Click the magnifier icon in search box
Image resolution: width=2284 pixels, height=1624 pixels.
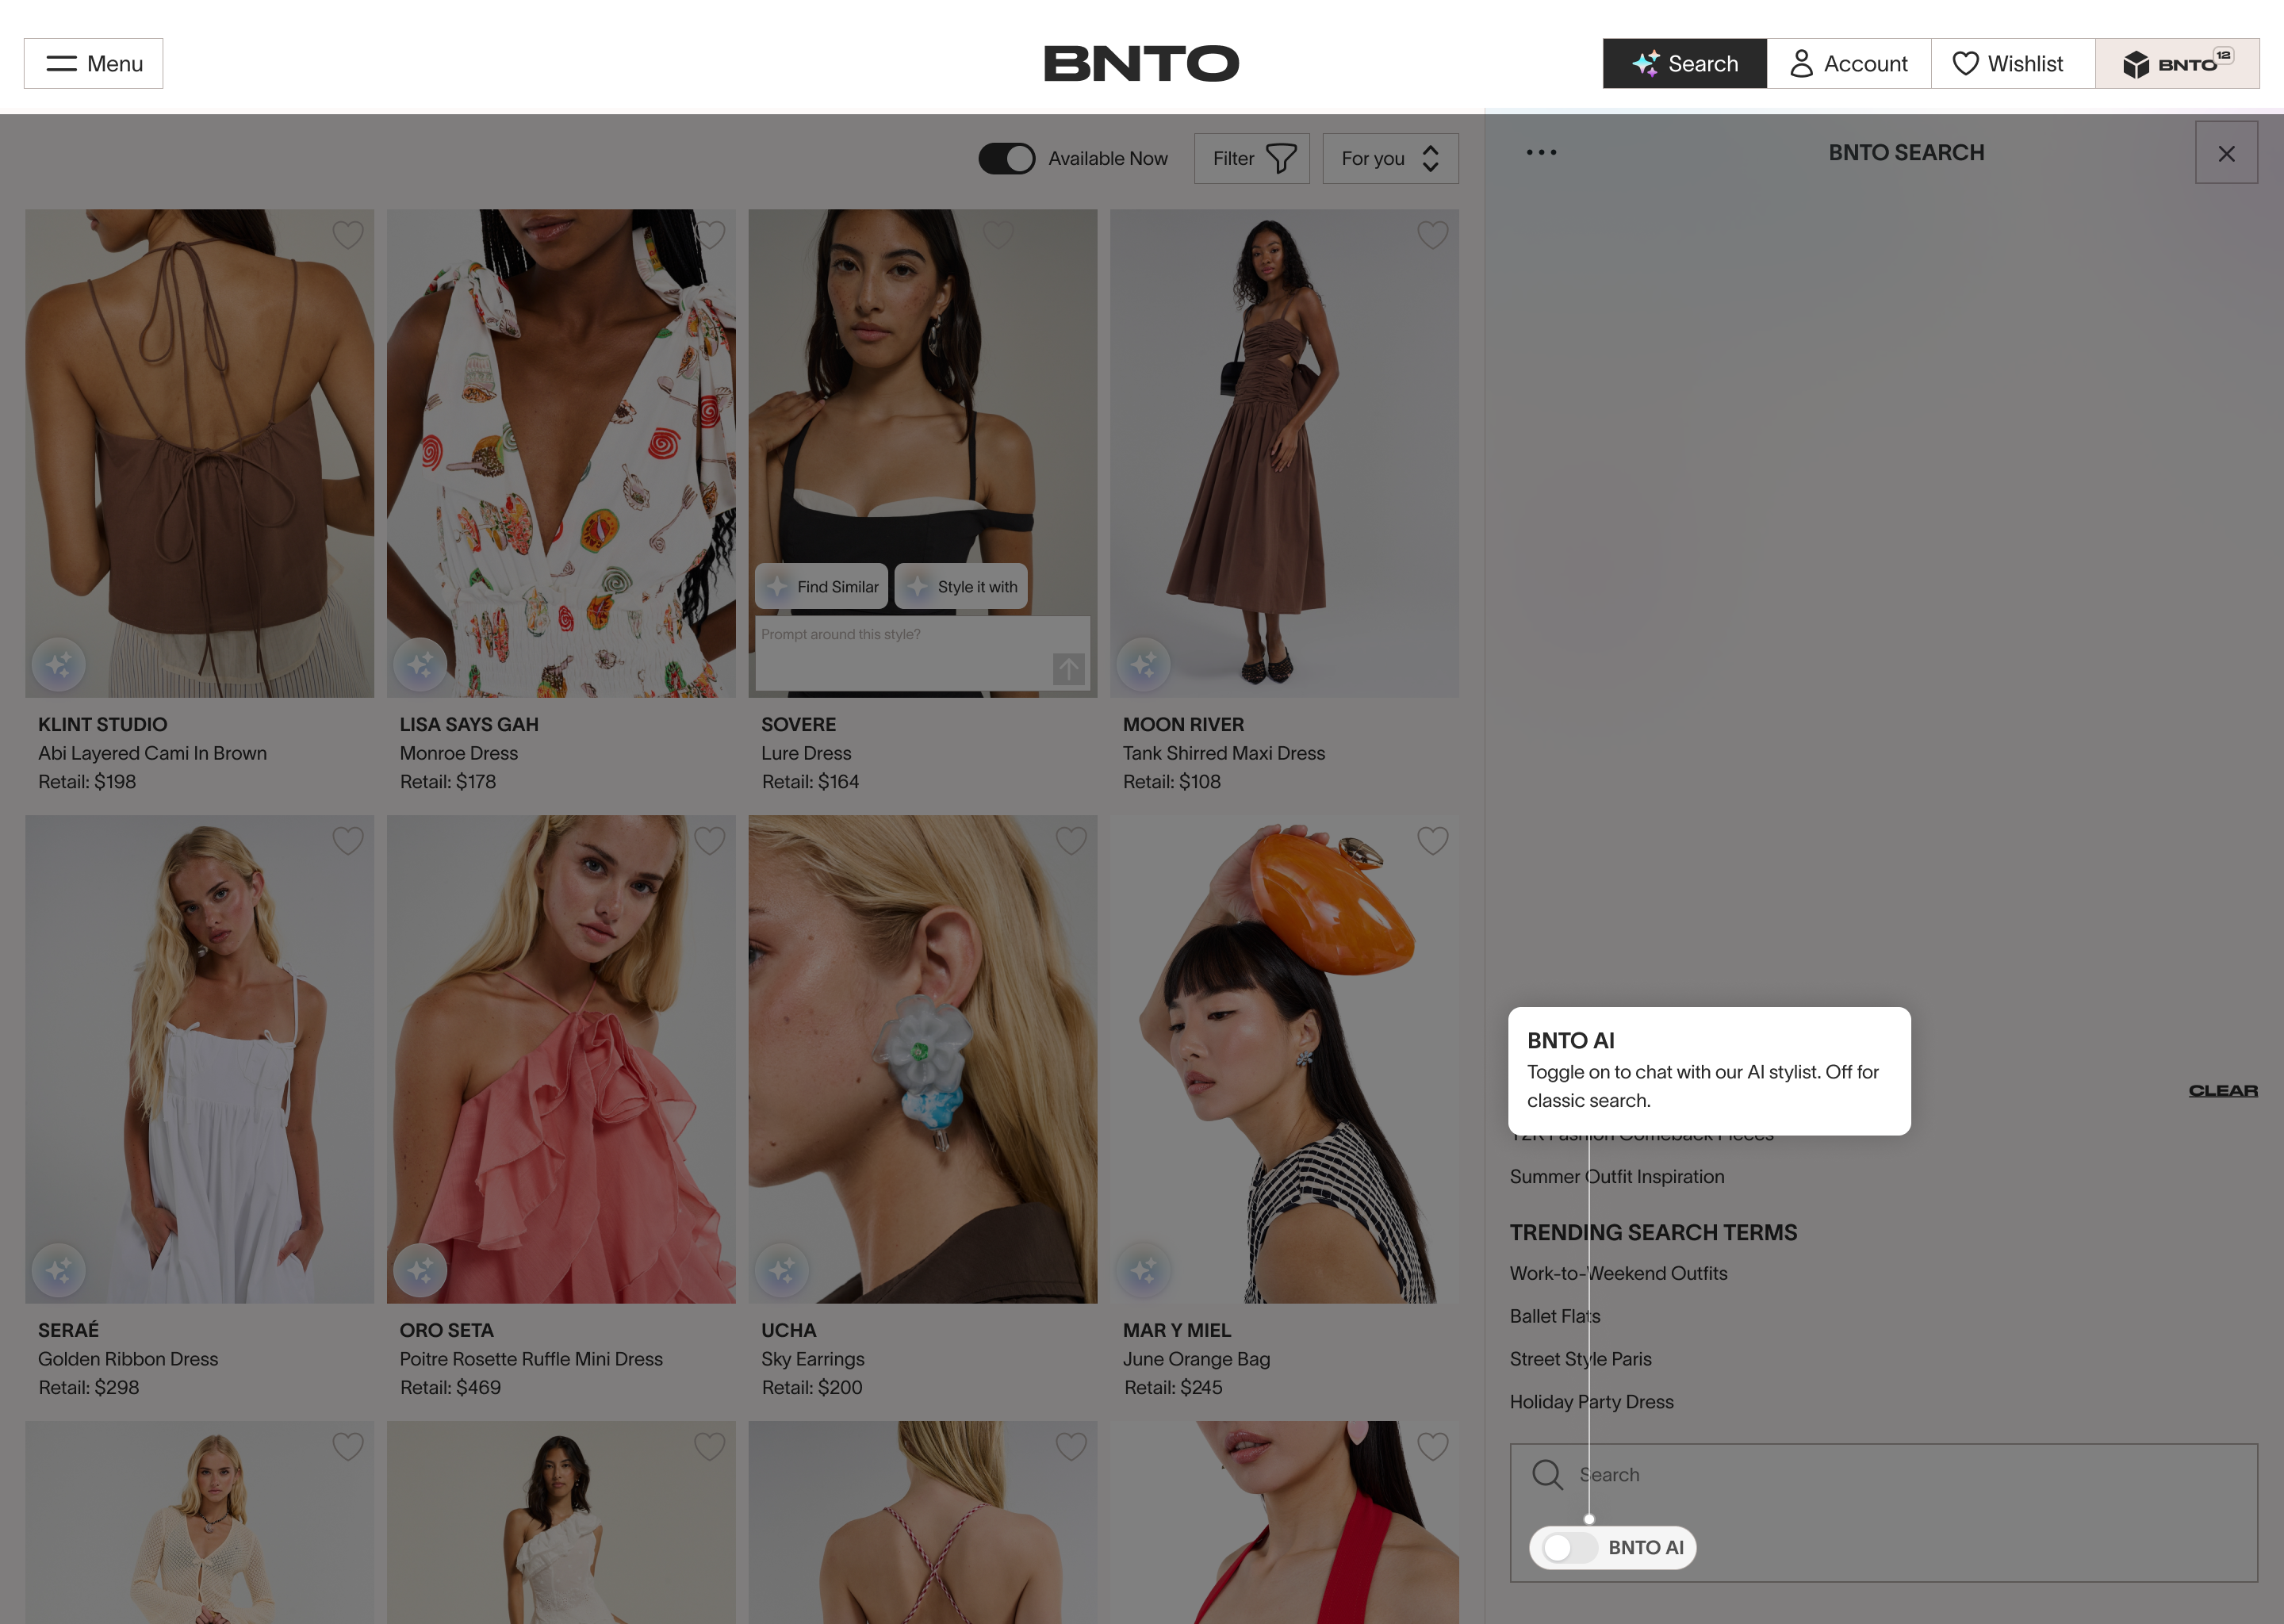tap(1547, 1474)
